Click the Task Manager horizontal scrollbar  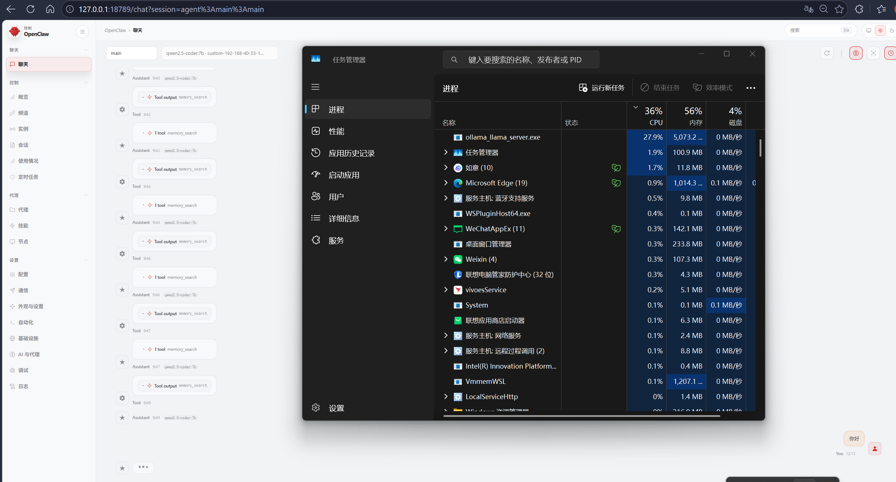pos(582,416)
